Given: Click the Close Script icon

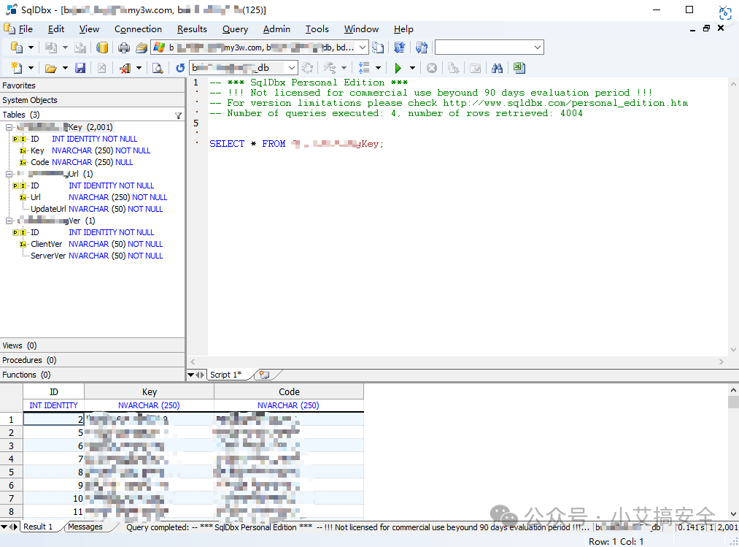Looking at the screenshot, I should tap(102, 68).
